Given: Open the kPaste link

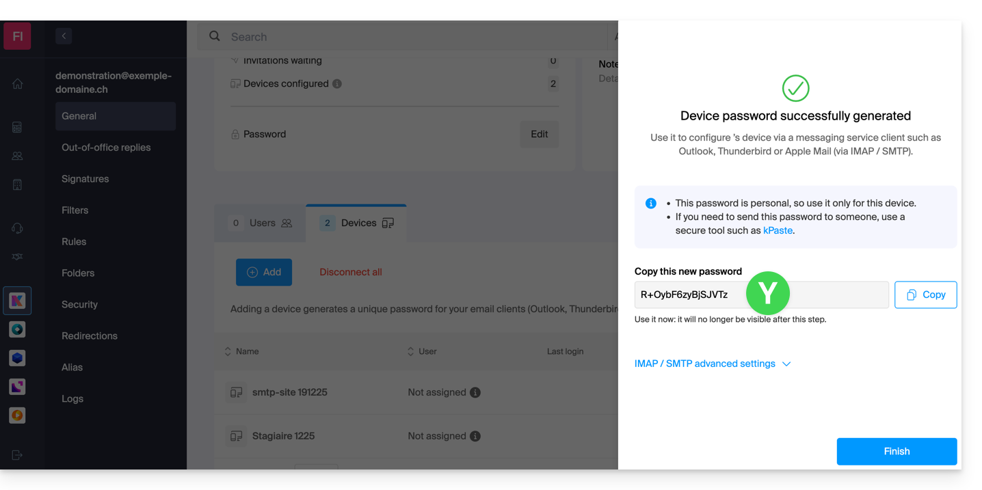Looking at the screenshot, I should (x=778, y=230).
